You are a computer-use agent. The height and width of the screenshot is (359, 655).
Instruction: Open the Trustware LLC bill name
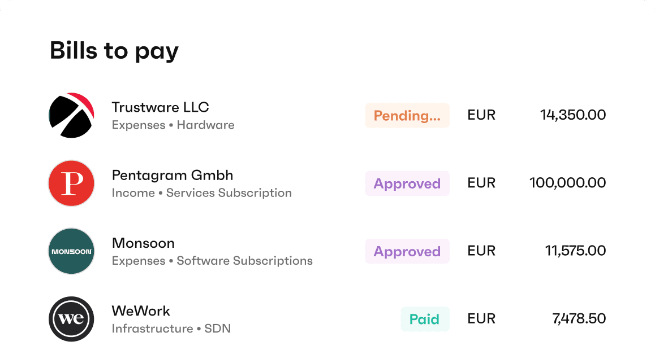(x=161, y=107)
